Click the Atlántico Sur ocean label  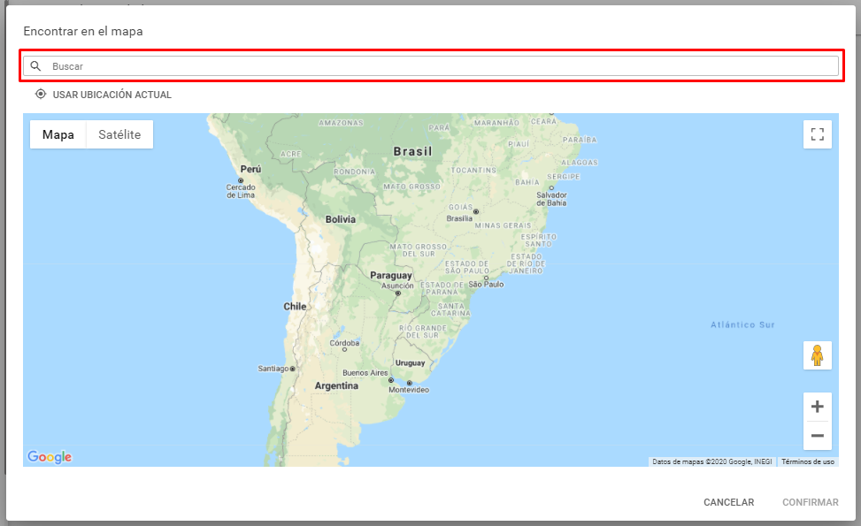click(x=742, y=324)
